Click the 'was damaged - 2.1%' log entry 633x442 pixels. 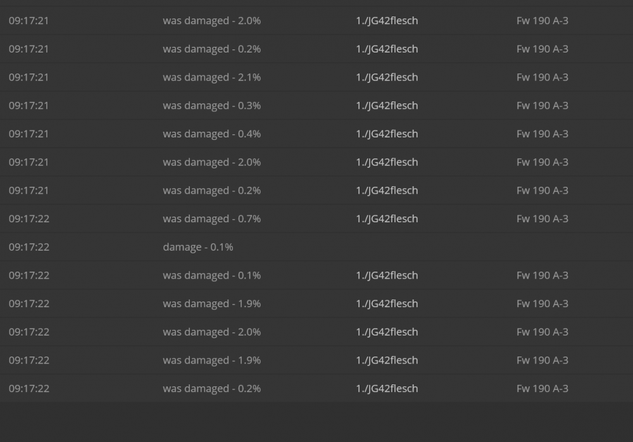coord(211,77)
